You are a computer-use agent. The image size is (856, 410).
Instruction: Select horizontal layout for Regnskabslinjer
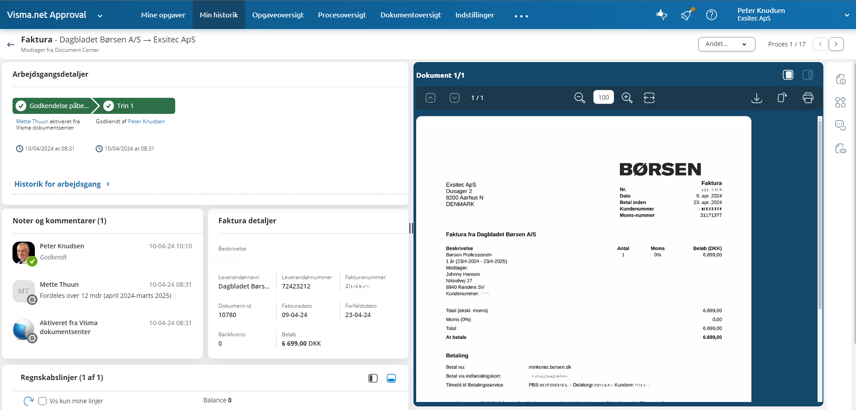pyautogui.click(x=391, y=378)
